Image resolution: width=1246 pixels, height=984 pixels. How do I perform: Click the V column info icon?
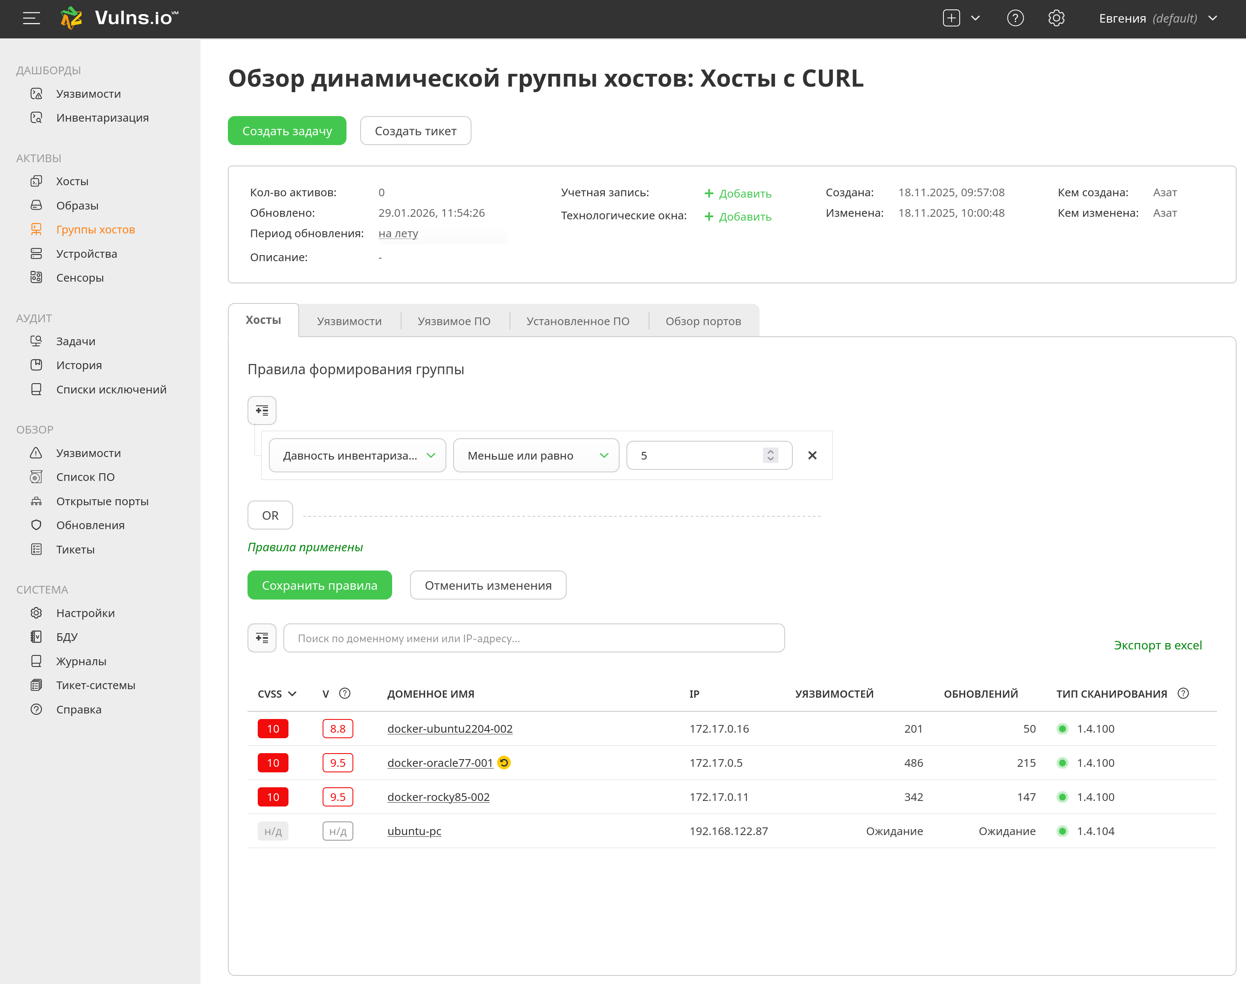(344, 694)
